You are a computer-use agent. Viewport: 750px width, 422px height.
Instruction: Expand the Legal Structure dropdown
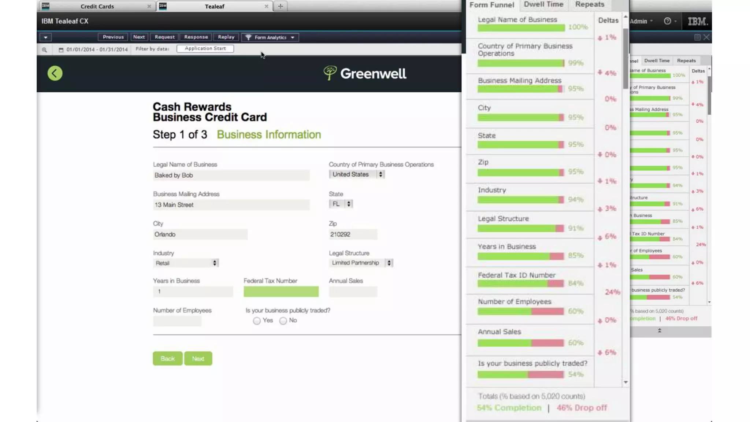tap(361, 263)
